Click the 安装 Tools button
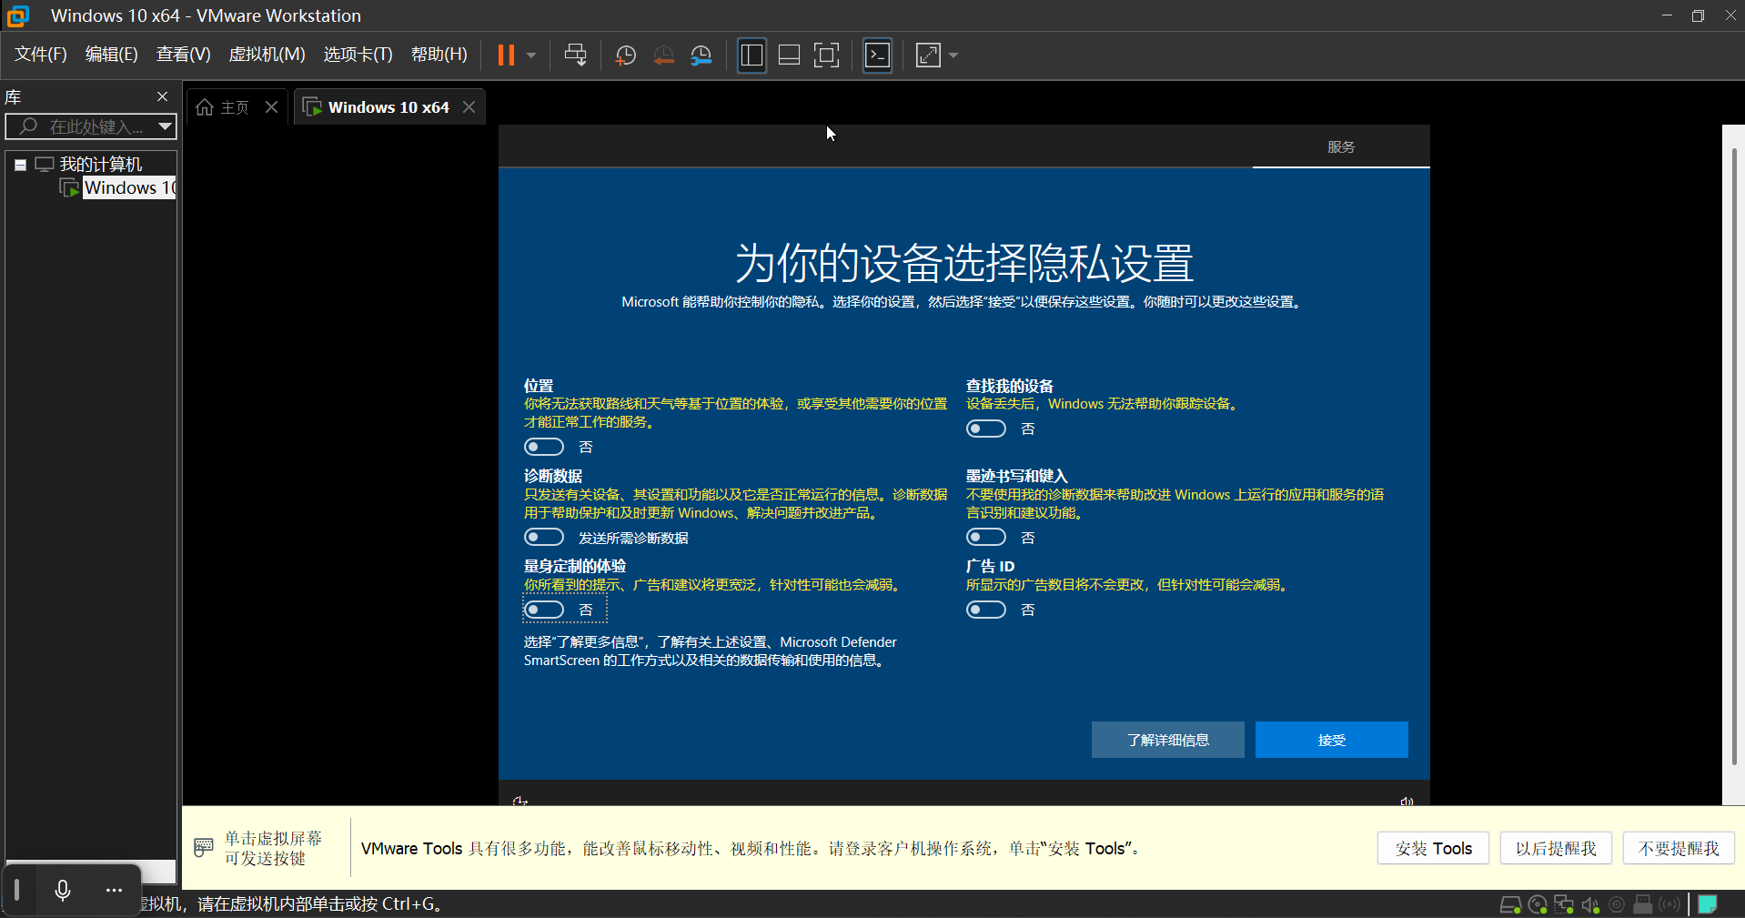1745x918 pixels. pos(1432,847)
